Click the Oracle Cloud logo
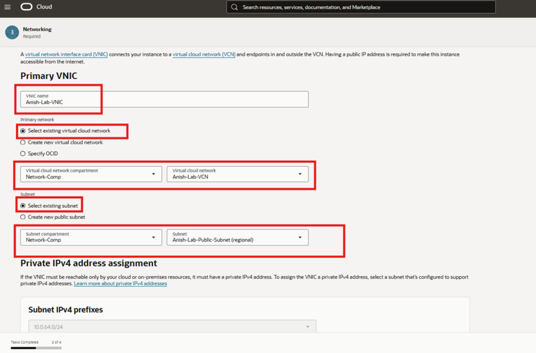 click(x=36, y=7)
